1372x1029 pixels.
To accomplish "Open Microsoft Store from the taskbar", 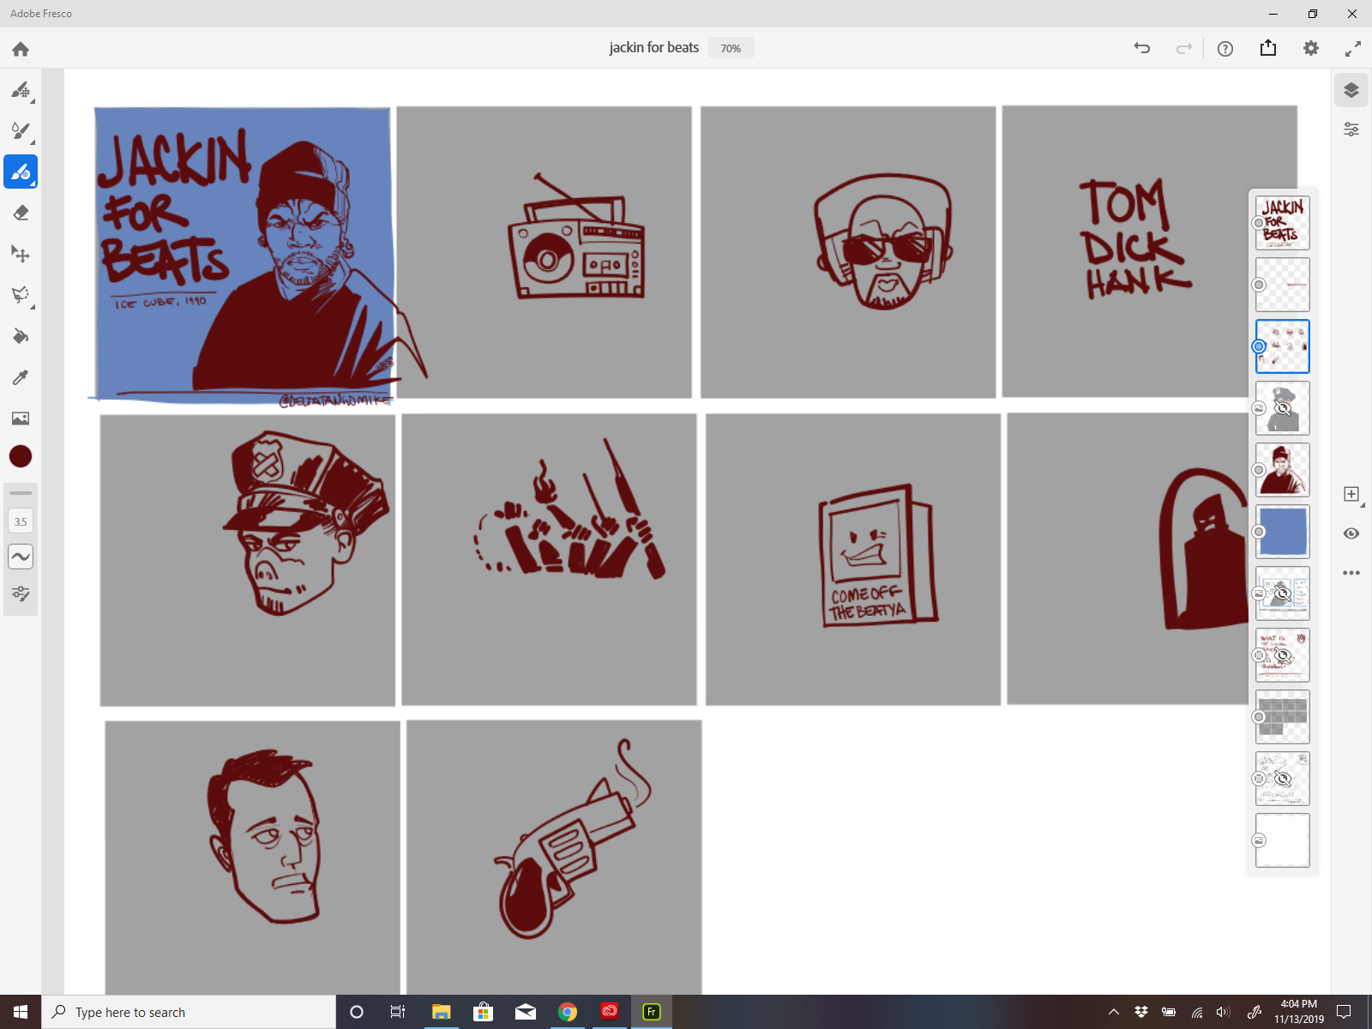I will [483, 1012].
